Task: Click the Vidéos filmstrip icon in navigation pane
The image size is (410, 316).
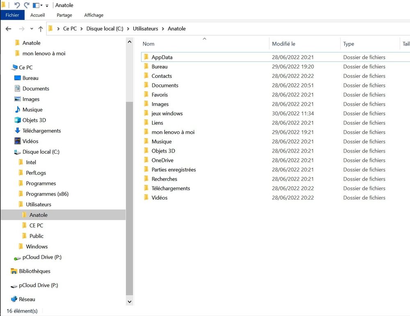Action: pyautogui.click(x=17, y=141)
